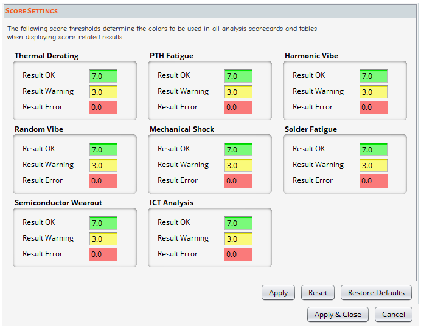Edit Harmonic Vibe Result Warning value
Image resolution: width=421 pixels, height=328 pixels.
coord(374,92)
